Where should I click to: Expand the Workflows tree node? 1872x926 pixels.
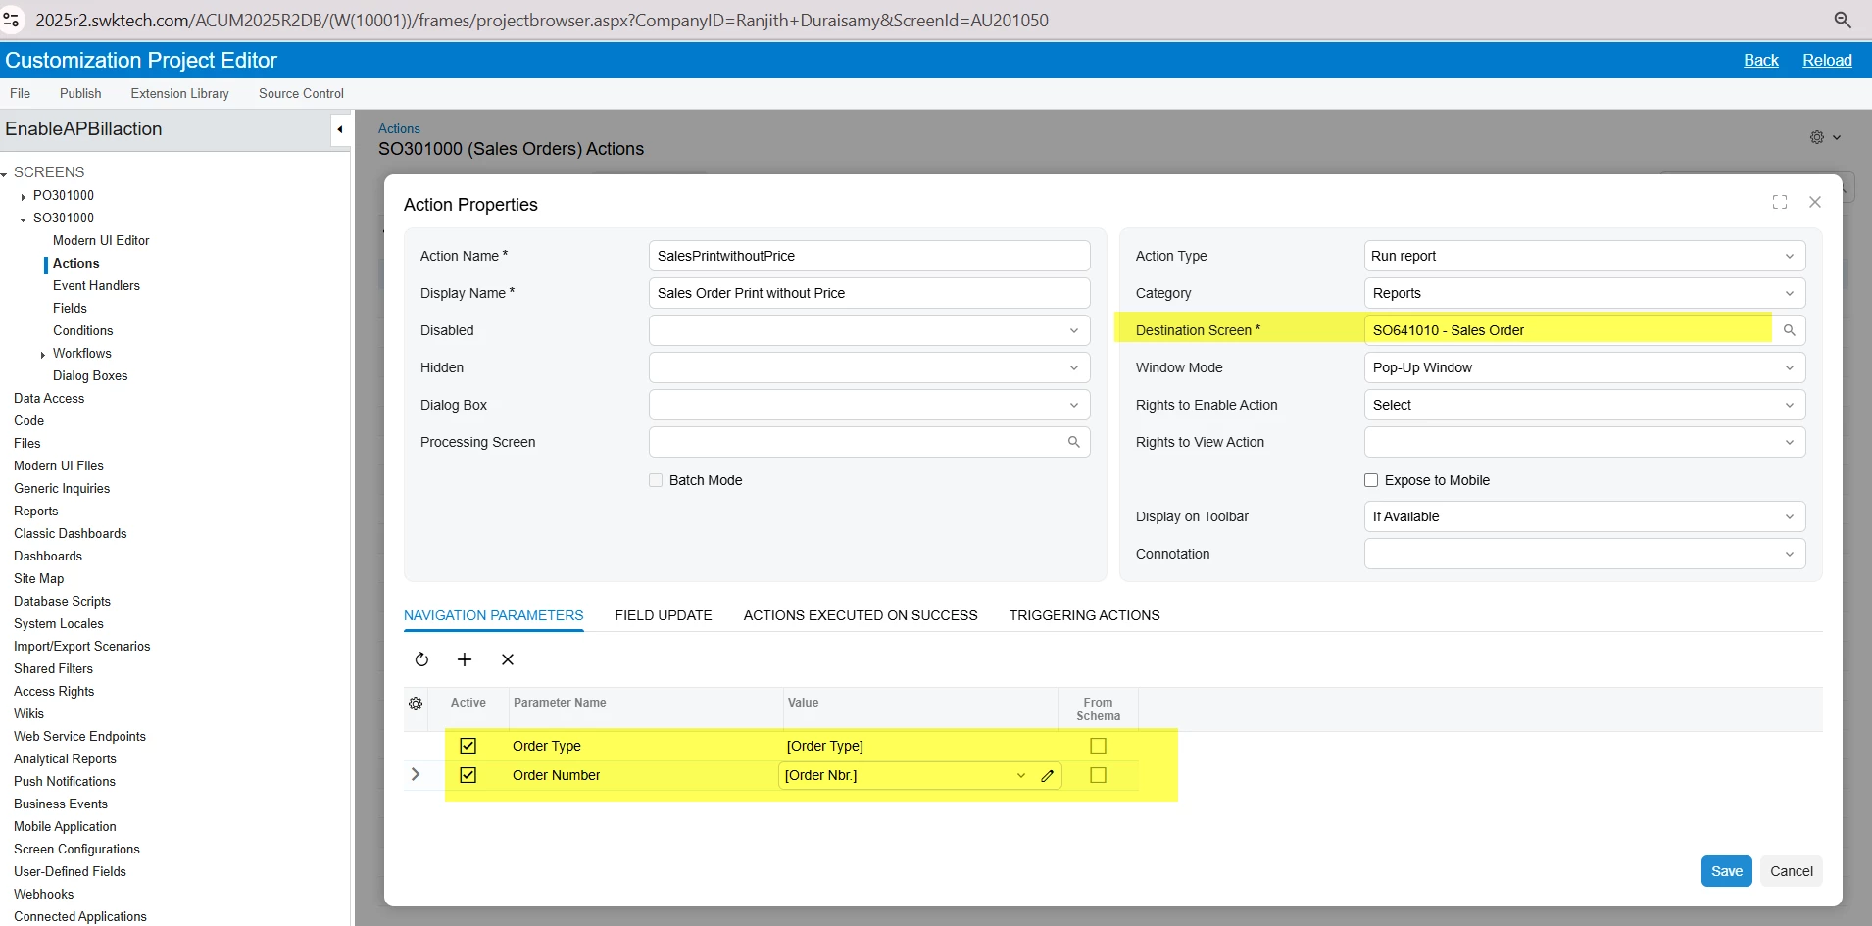43,354
